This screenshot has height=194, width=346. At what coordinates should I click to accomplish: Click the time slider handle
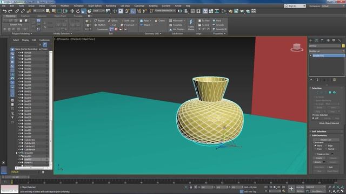coord(16,177)
